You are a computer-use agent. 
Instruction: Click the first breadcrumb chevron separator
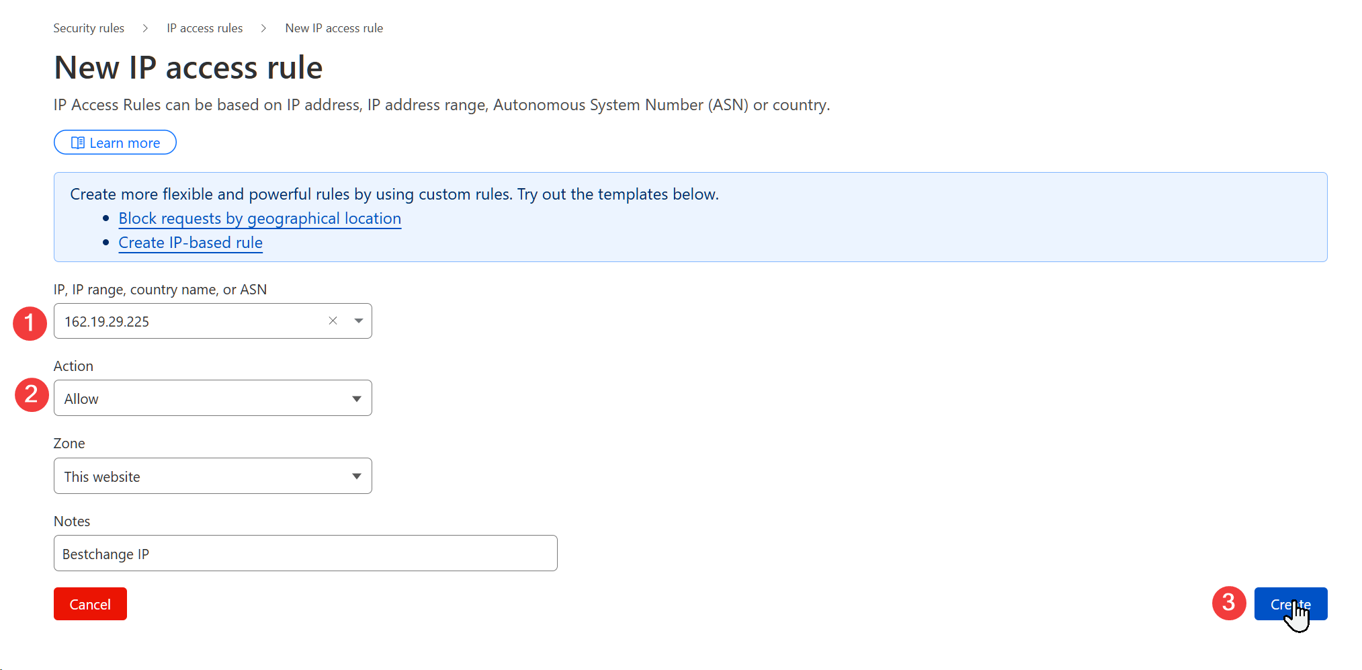pos(145,28)
